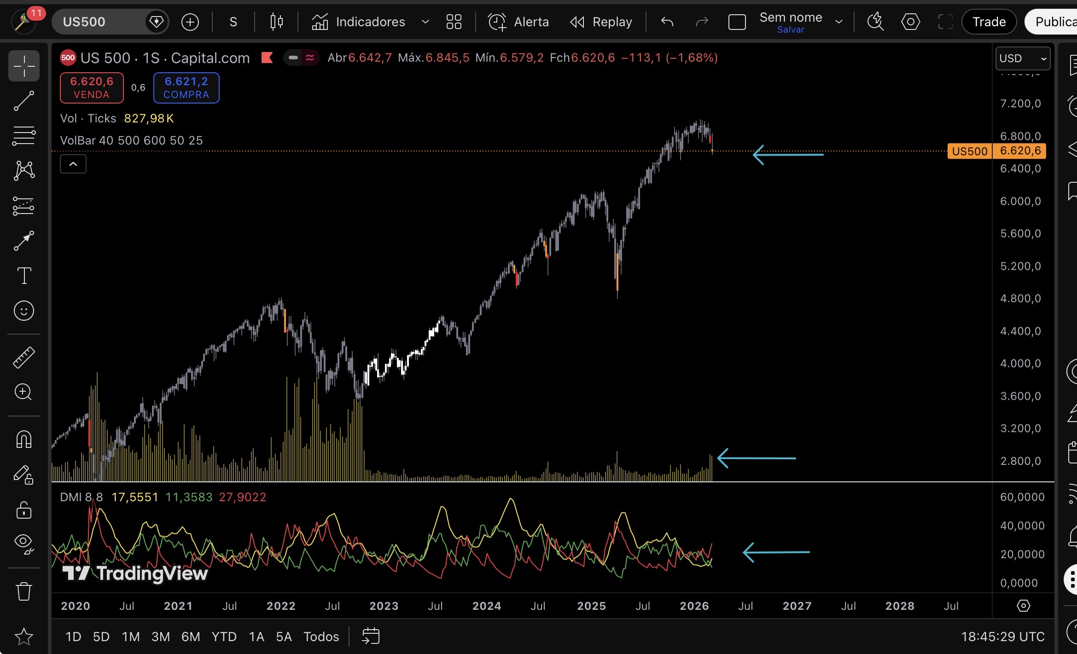The width and height of the screenshot is (1077, 654).
Task: Open the candlestick chart style selector
Action: (x=276, y=22)
